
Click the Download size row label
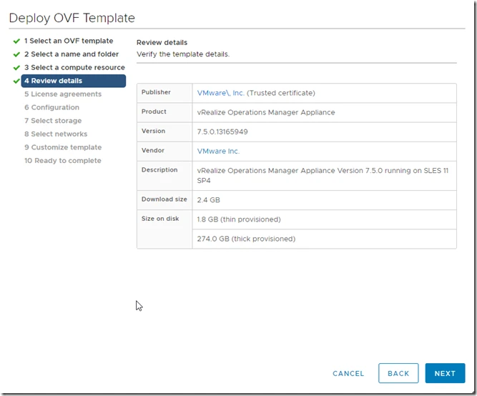tap(164, 199)
